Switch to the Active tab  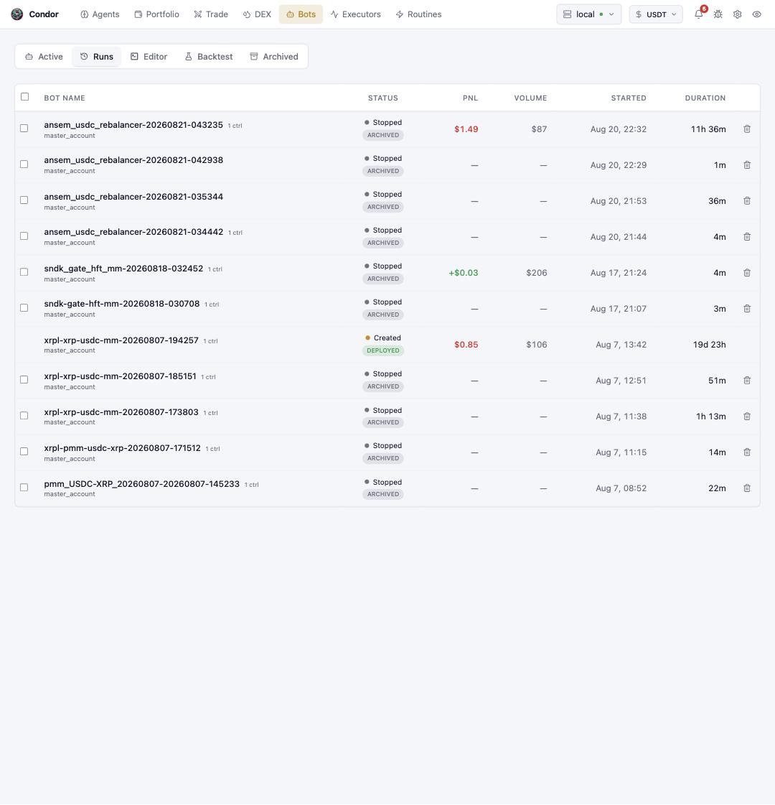click(x=44, y=57)
